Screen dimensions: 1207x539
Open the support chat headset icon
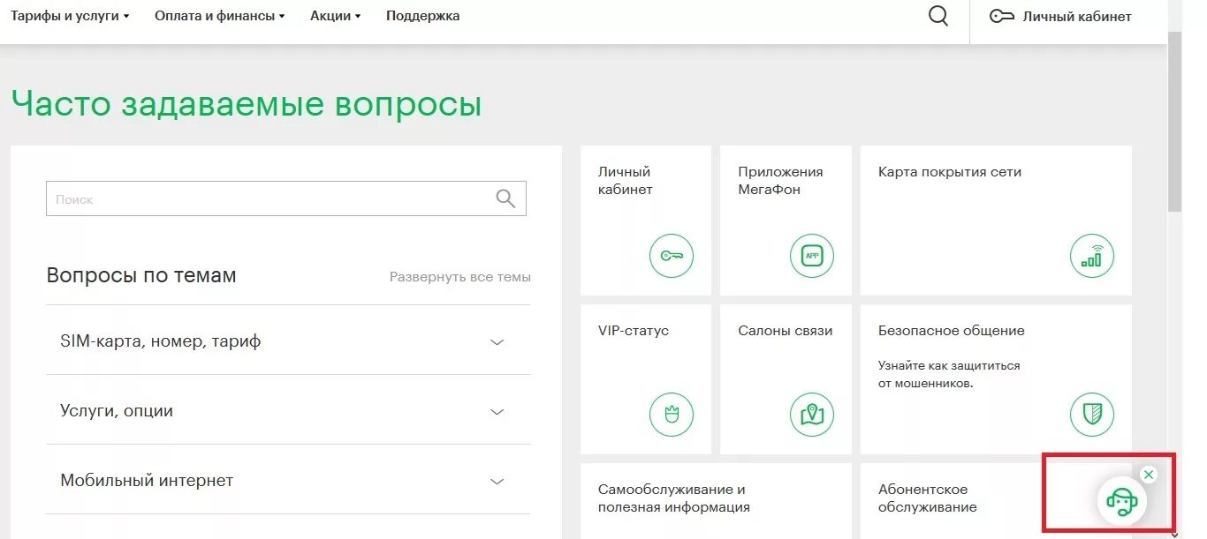point(1122,500)
